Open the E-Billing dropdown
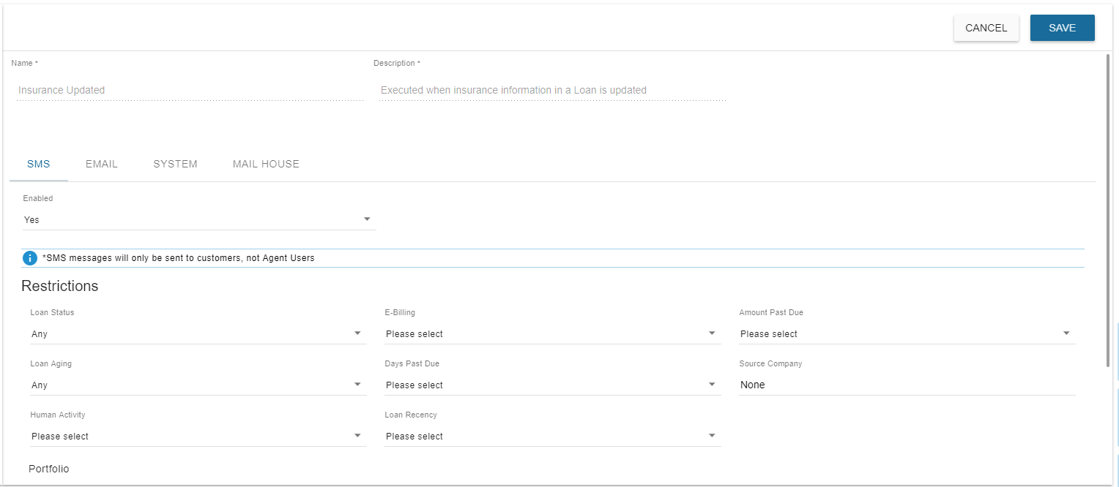 [x=552, y=333]
